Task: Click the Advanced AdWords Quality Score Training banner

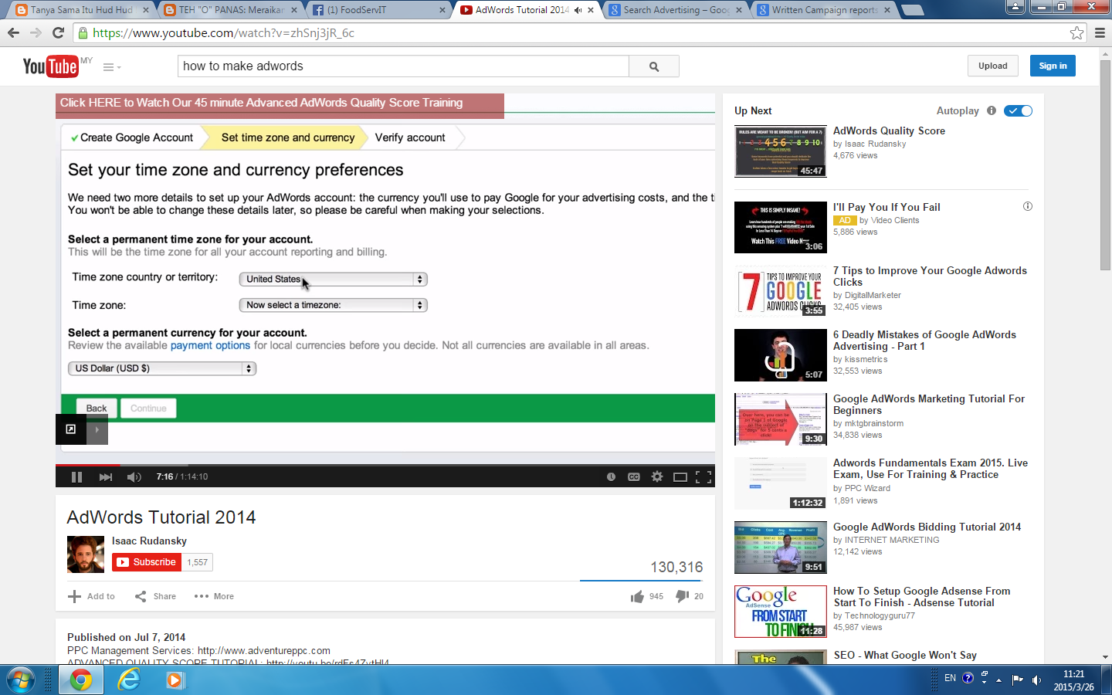Action: point(280,106)
